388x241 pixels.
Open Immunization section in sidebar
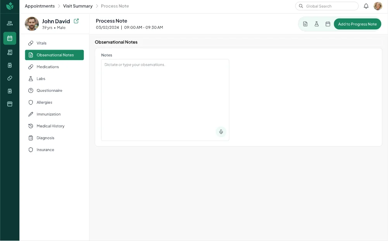coord(54,114)
